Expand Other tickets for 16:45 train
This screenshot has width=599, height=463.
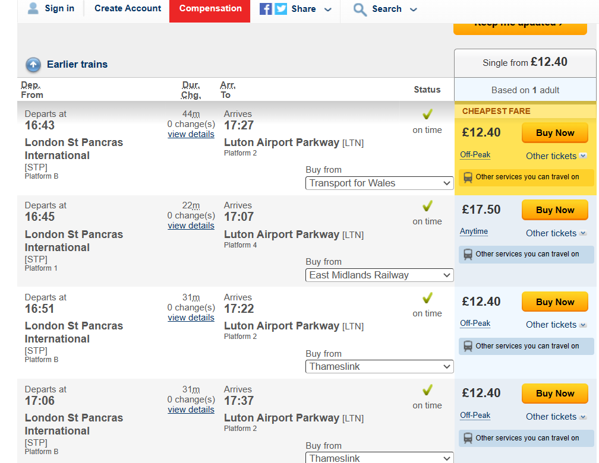pos(556,233)
